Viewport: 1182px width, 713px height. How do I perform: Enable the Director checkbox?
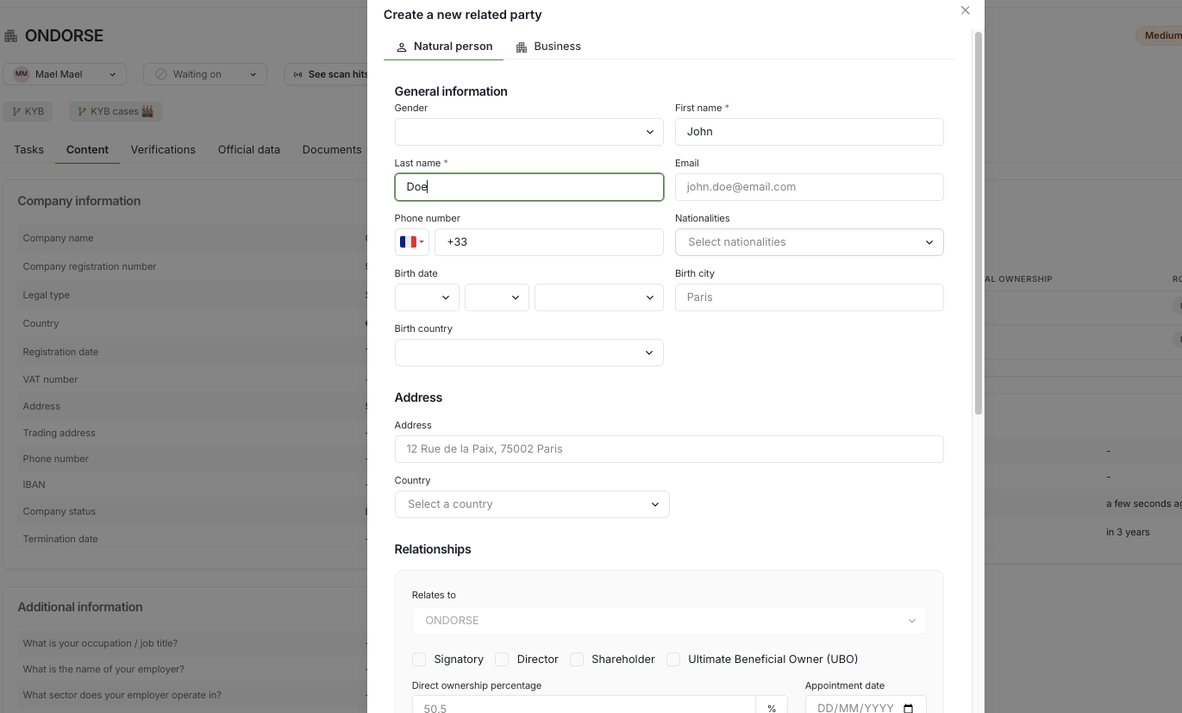click(x=502, y=660)
